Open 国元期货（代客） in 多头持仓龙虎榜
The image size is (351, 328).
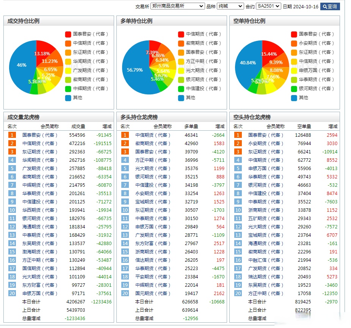153,293
